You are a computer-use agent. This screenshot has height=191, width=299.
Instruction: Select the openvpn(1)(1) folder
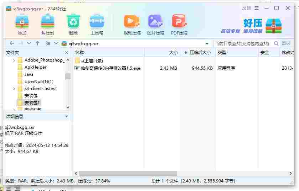(x=39, y=81)
